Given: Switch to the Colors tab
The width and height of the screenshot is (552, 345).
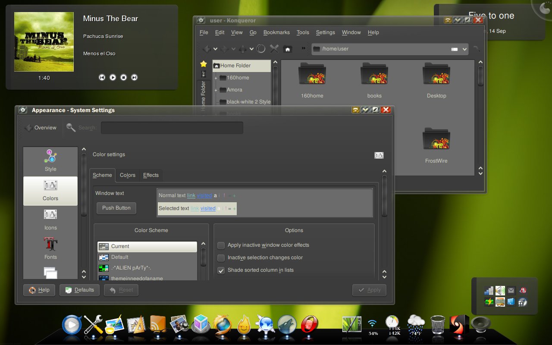Looking at the screenshot, I should (128, 175).
